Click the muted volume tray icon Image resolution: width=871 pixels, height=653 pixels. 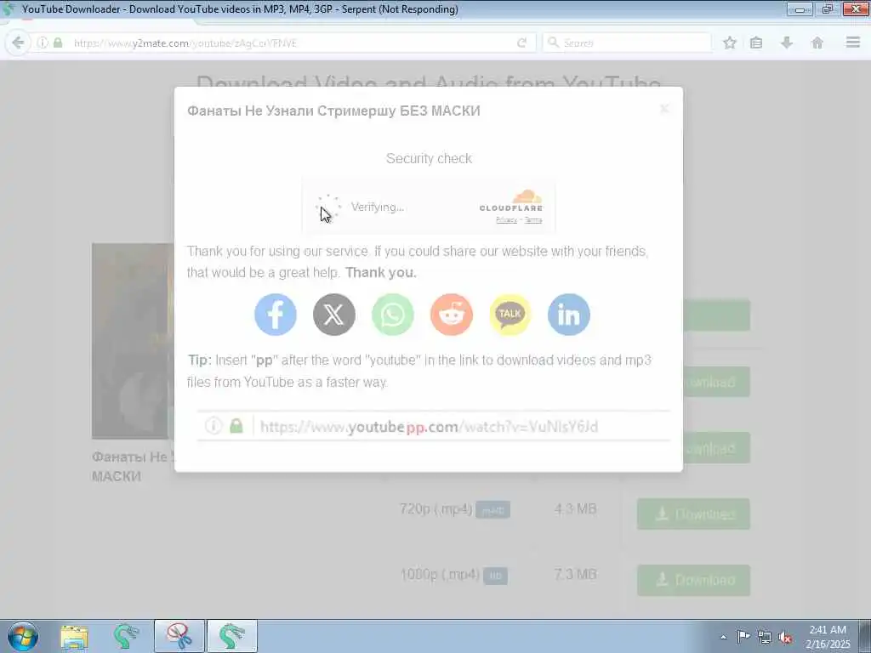[785, 638]
